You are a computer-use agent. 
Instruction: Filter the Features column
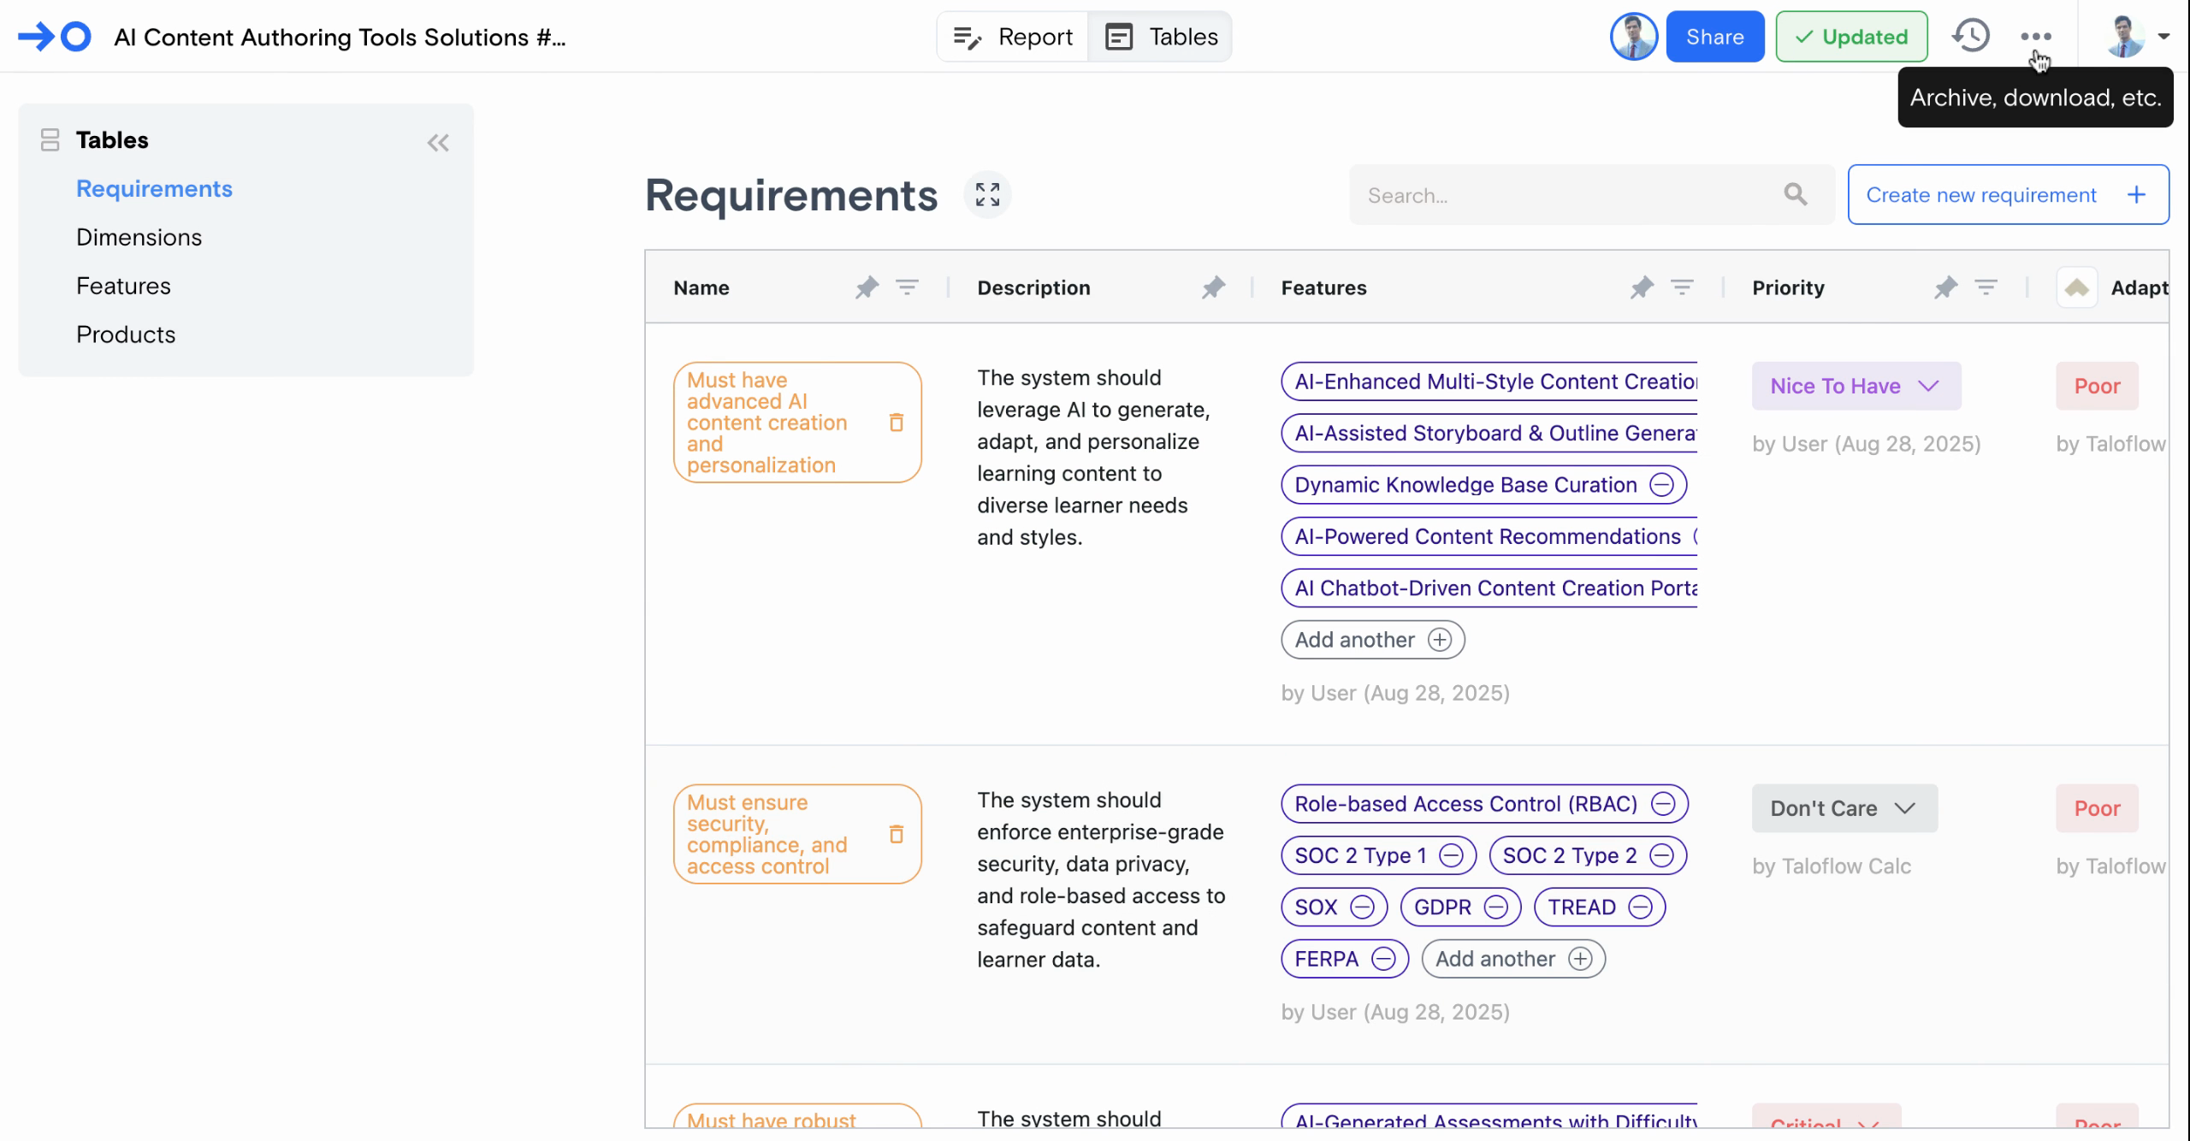(1682, 287)
